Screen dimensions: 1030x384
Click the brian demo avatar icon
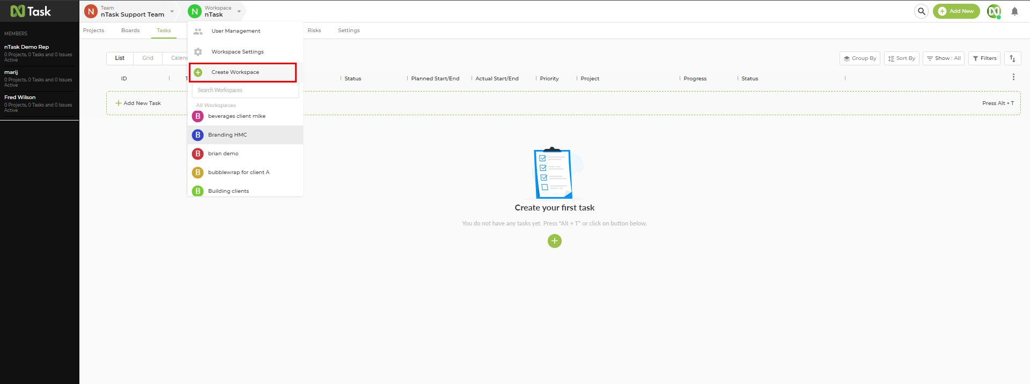coord(198,154)
